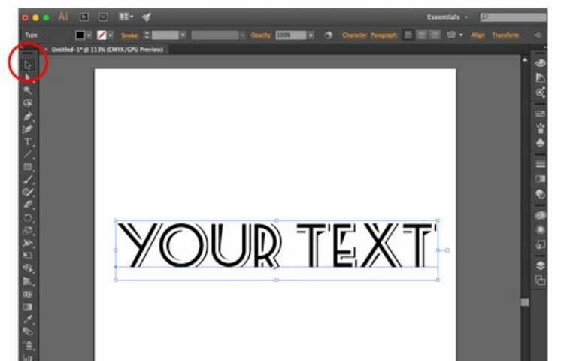Image resolution: width=561 pixels, height=361 pixels.
Task: Select the Paintbrush tool
Action: 28,180
